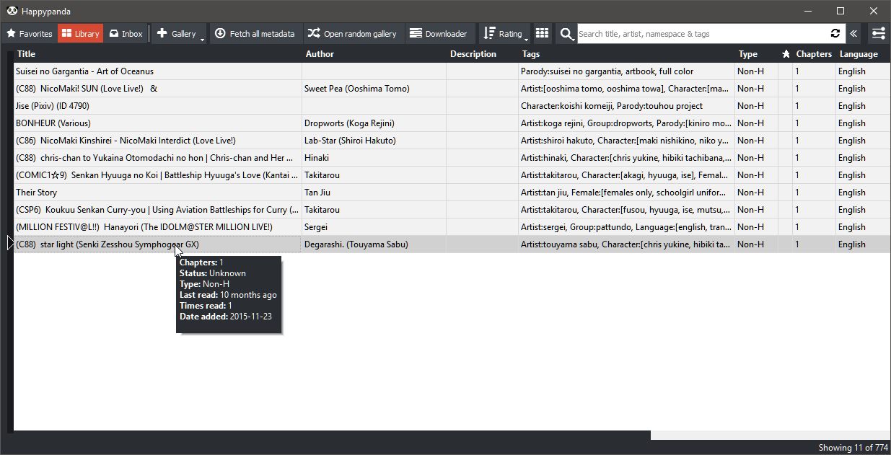This screenshot has width=891, height=455.
Task: Open the Downloader tool
Action: pos(439,34)
